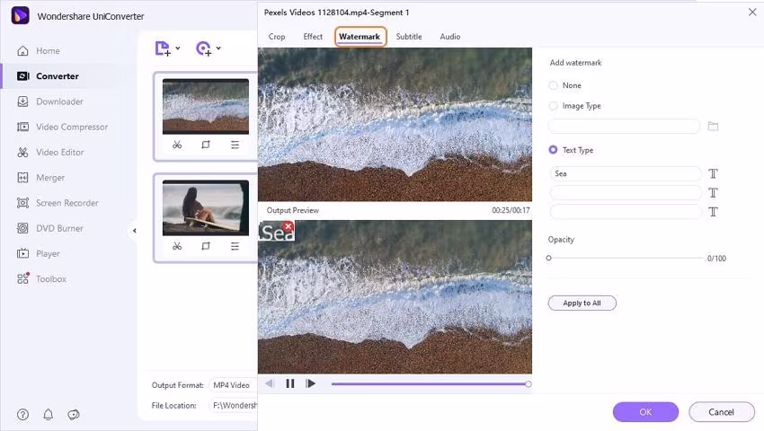
Task: Click the image watermark path field
Action: pos(624,127)
